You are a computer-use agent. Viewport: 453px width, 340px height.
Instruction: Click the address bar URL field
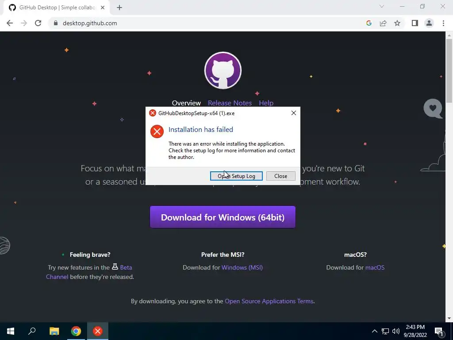208,23
